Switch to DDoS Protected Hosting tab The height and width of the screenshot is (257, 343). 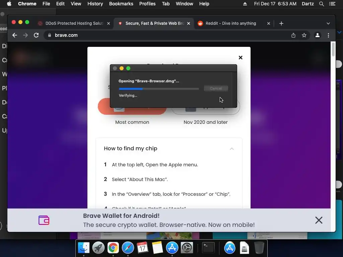tap(74, 23)
